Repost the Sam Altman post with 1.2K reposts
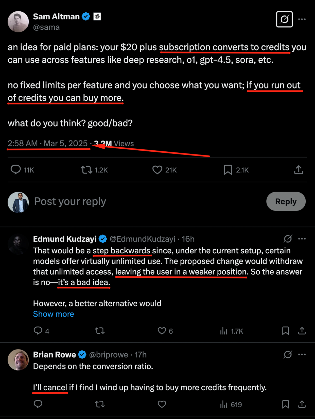The height and width of the screenshot is (419, 315). (86, 170)
